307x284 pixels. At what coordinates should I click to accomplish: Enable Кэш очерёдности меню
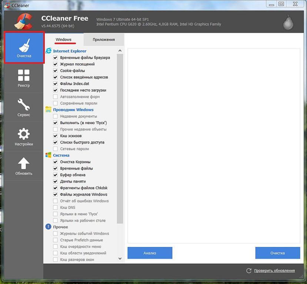[56, 247]
